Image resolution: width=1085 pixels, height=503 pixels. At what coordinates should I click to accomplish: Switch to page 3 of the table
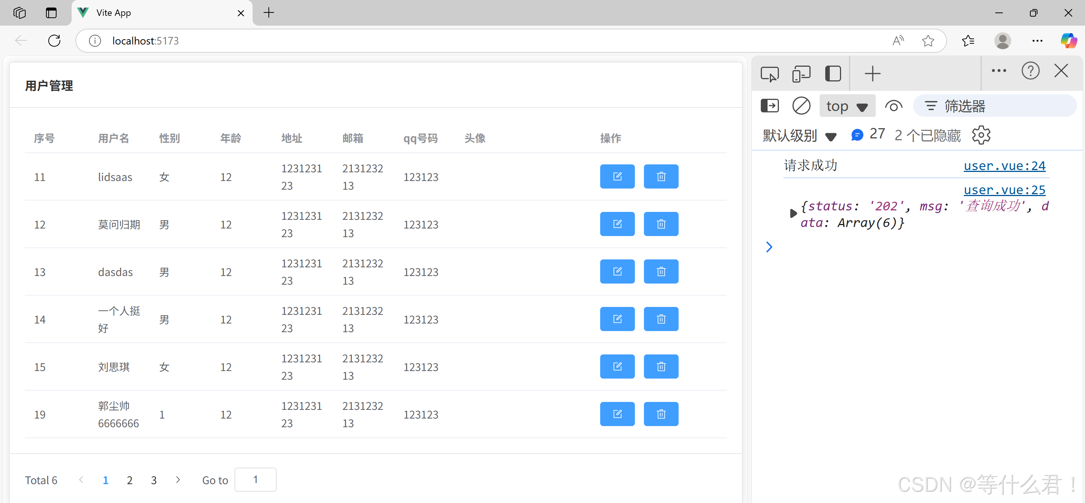point(154,480)
